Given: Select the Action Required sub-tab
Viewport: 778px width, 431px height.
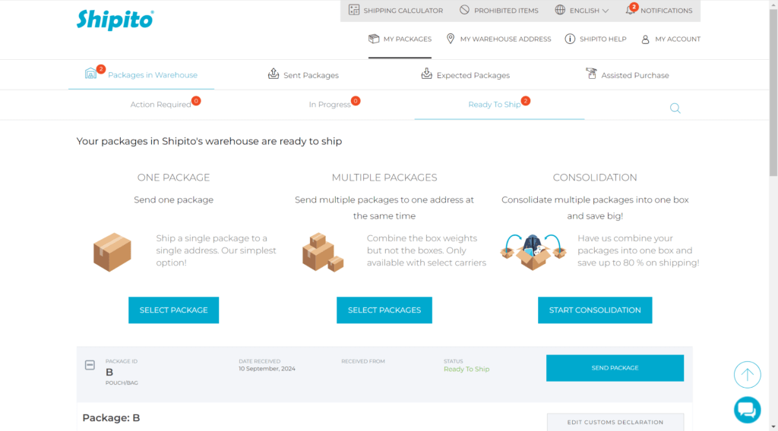Looking at the screenshot, I should (x=161, y=105).
